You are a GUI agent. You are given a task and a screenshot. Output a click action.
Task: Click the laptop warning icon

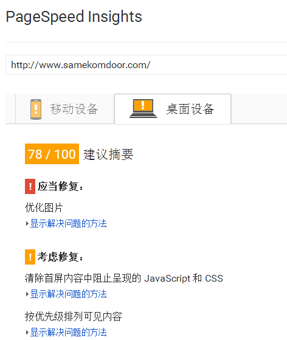(x=143, y=108)
